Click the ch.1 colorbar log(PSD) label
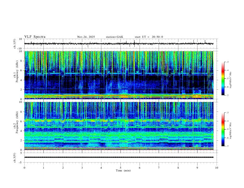244x188 pixels. tap(231, 80)
